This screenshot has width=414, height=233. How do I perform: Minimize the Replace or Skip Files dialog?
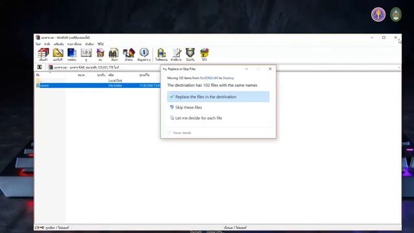click(x=246, y=69)
